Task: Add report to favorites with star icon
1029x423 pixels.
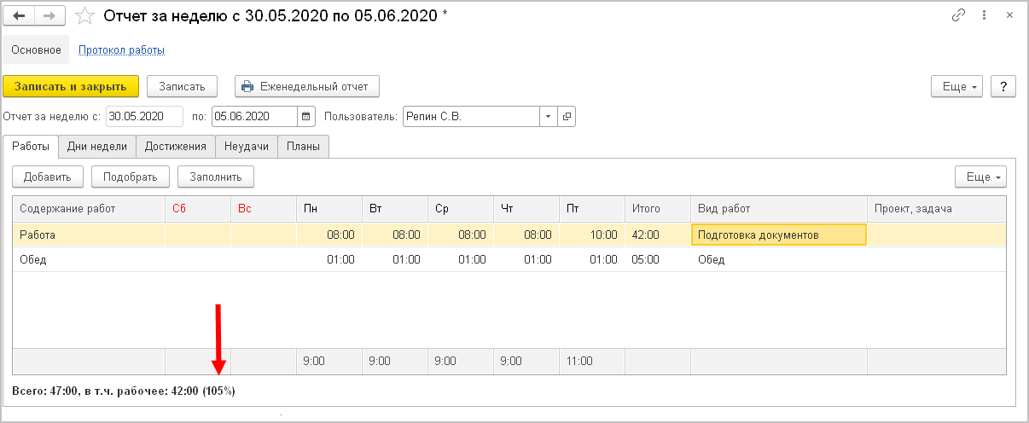Action: click(x=84, y=16)
